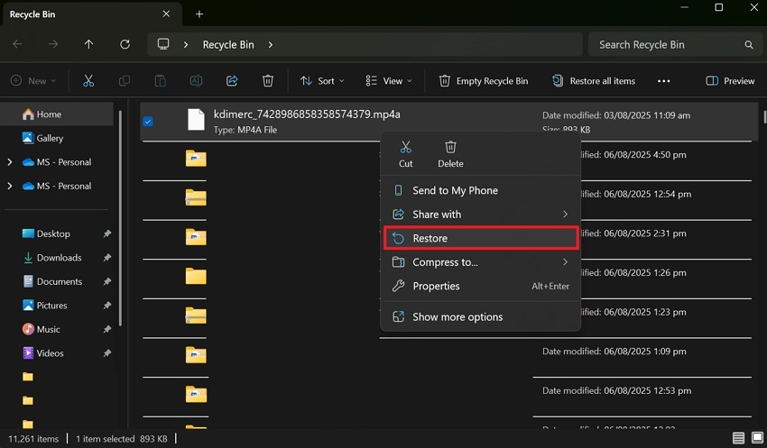Click chevron after Recycle Bin in address bar
The width and height of the screenshot is (767, 448).
[271, 44]
